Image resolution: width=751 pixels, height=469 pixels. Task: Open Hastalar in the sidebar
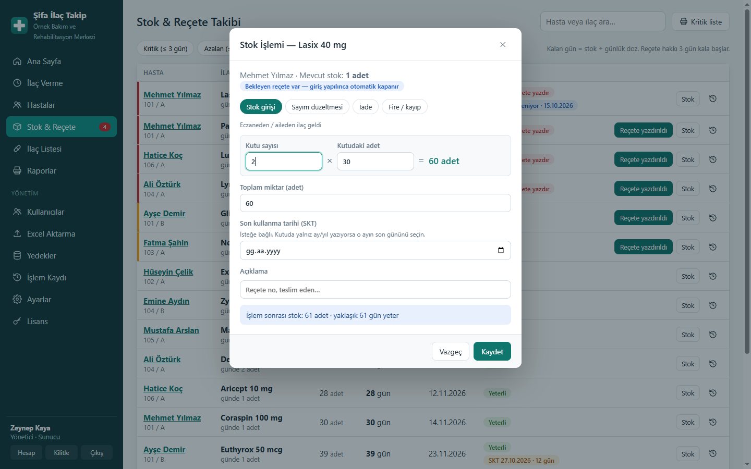click(x=62, y=105)
